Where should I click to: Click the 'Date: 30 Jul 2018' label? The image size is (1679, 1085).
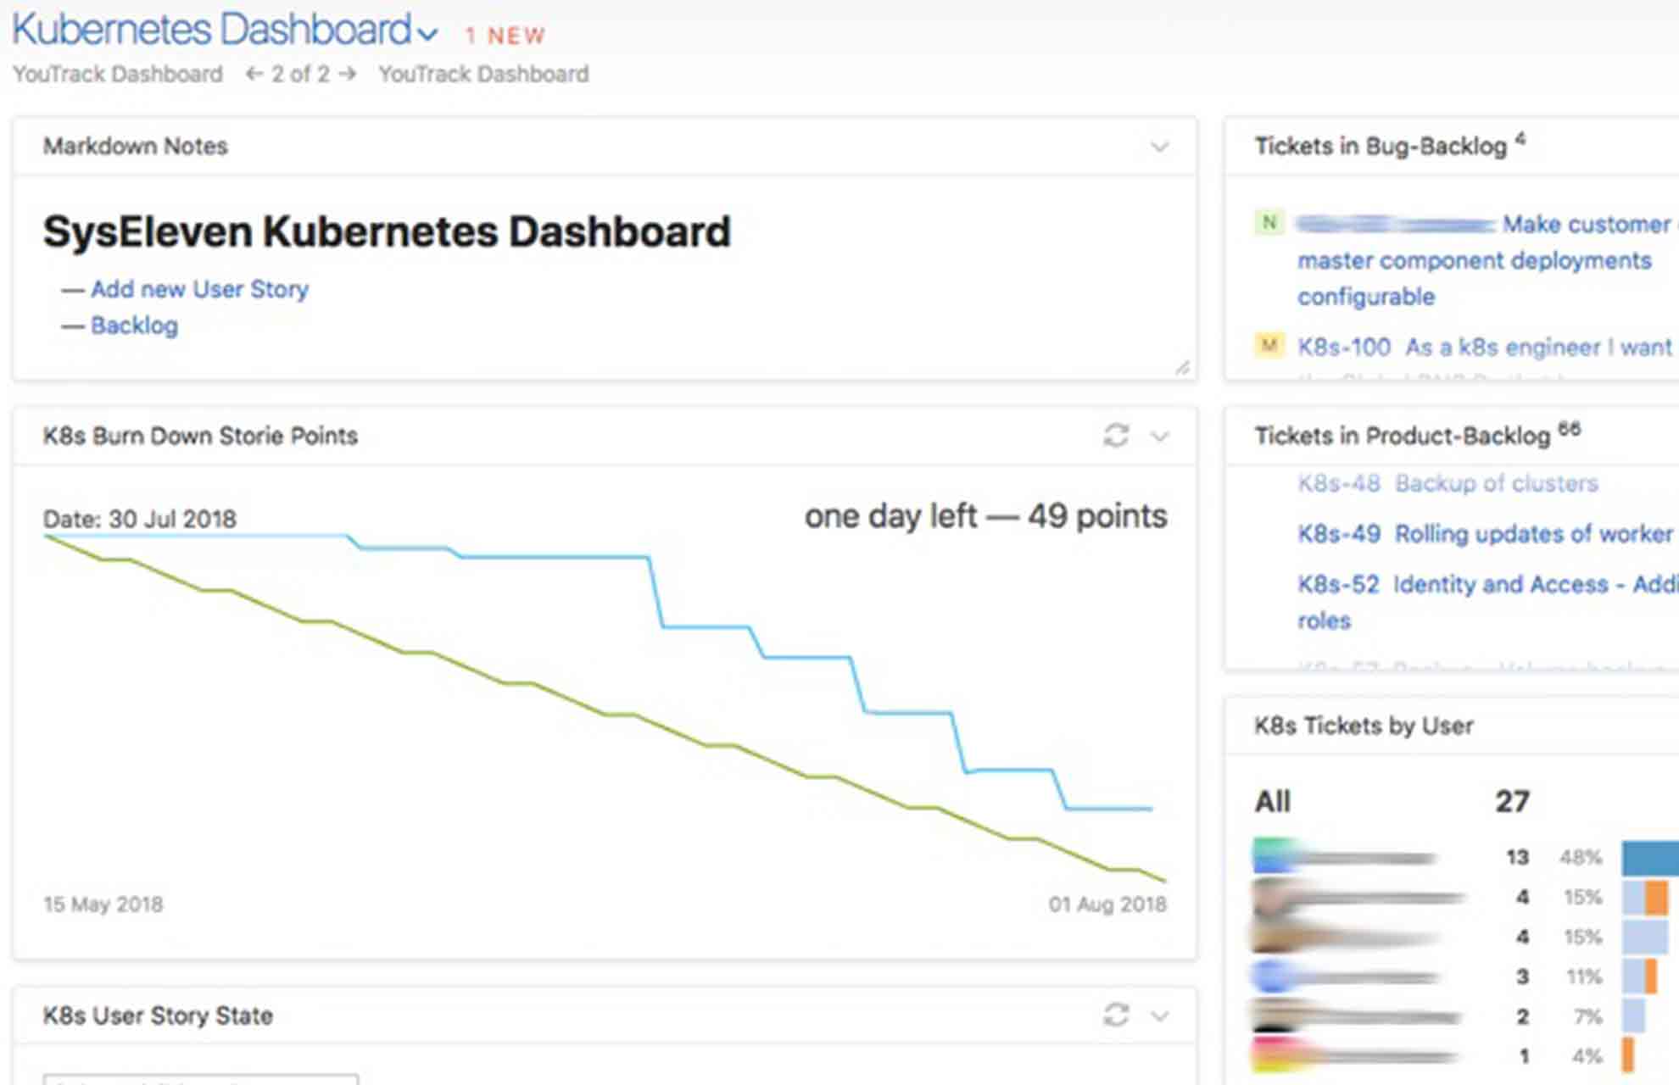tap(140, 519)
